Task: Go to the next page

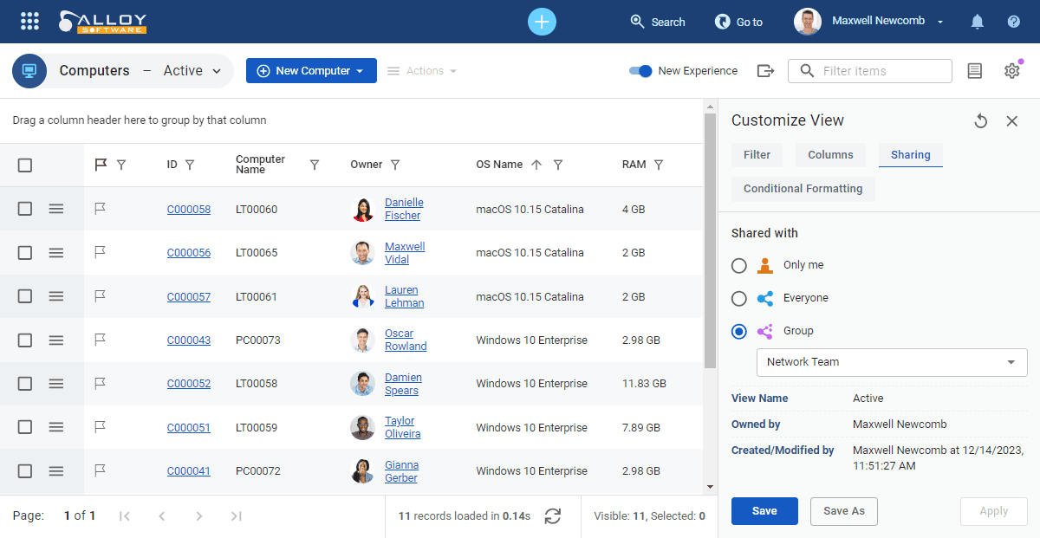Action: [199, 516]
